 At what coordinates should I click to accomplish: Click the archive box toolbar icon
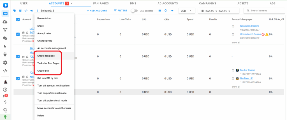pos(20,11)
